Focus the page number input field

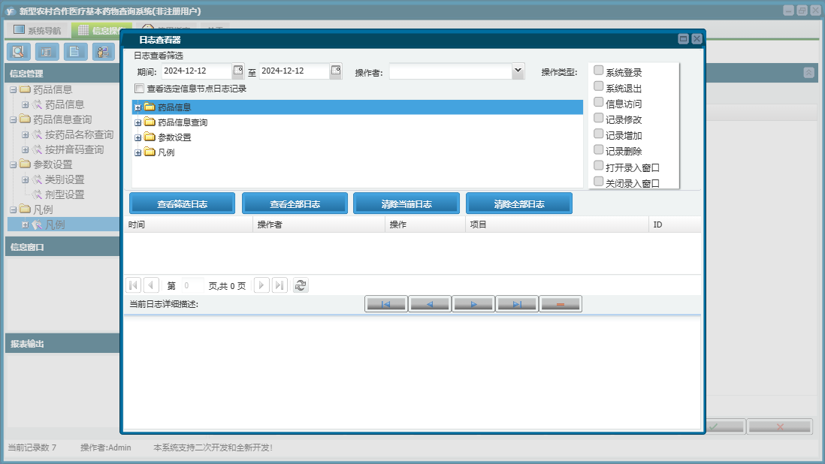[x=192, y=285]
